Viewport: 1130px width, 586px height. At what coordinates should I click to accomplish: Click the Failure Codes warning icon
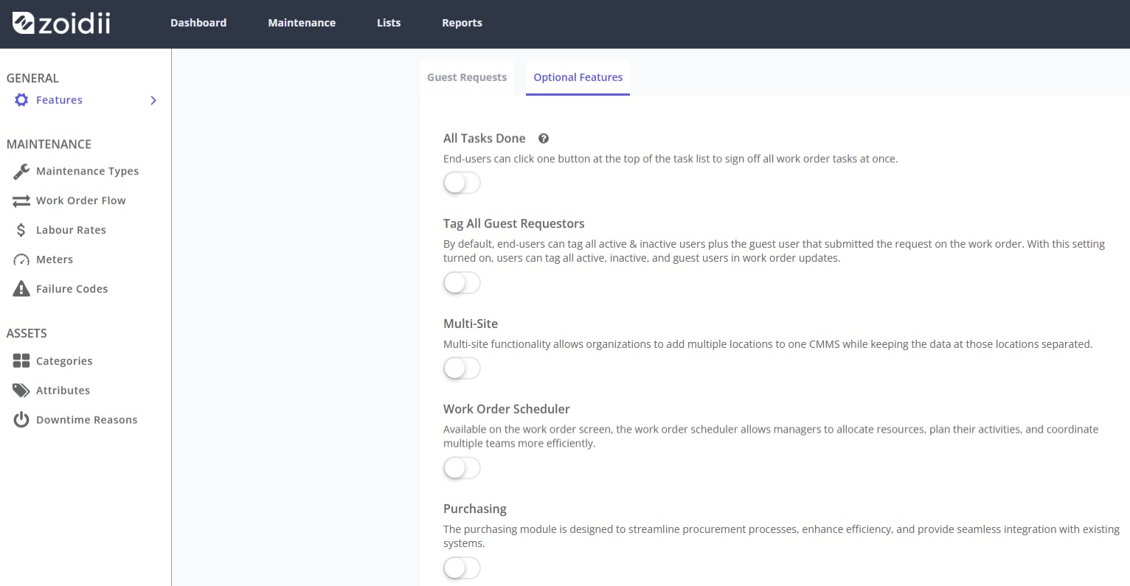[21, 289]
